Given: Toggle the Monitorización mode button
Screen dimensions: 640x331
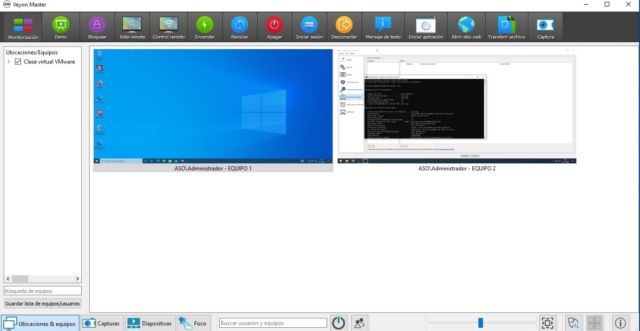Looking at the screenshot, I should [23, 27].
